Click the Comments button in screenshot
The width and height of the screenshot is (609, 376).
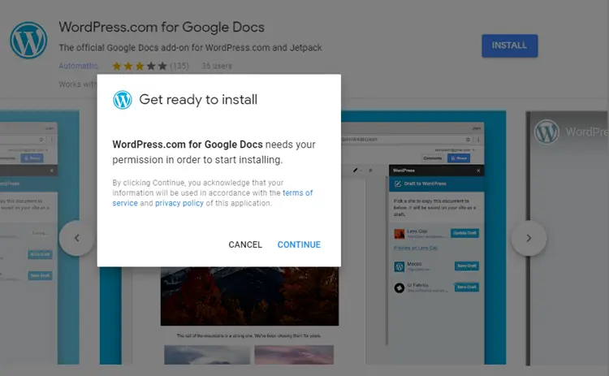tap(432, 158)
